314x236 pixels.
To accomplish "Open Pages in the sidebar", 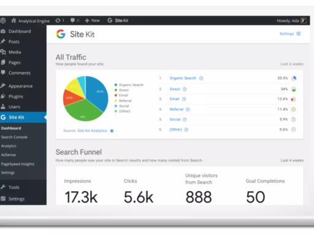I will pos(14,63).
